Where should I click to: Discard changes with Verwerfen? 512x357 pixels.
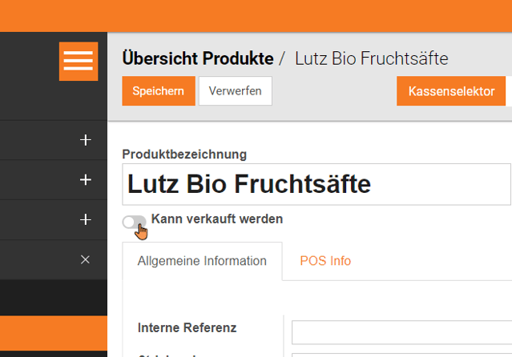(235, 91)
